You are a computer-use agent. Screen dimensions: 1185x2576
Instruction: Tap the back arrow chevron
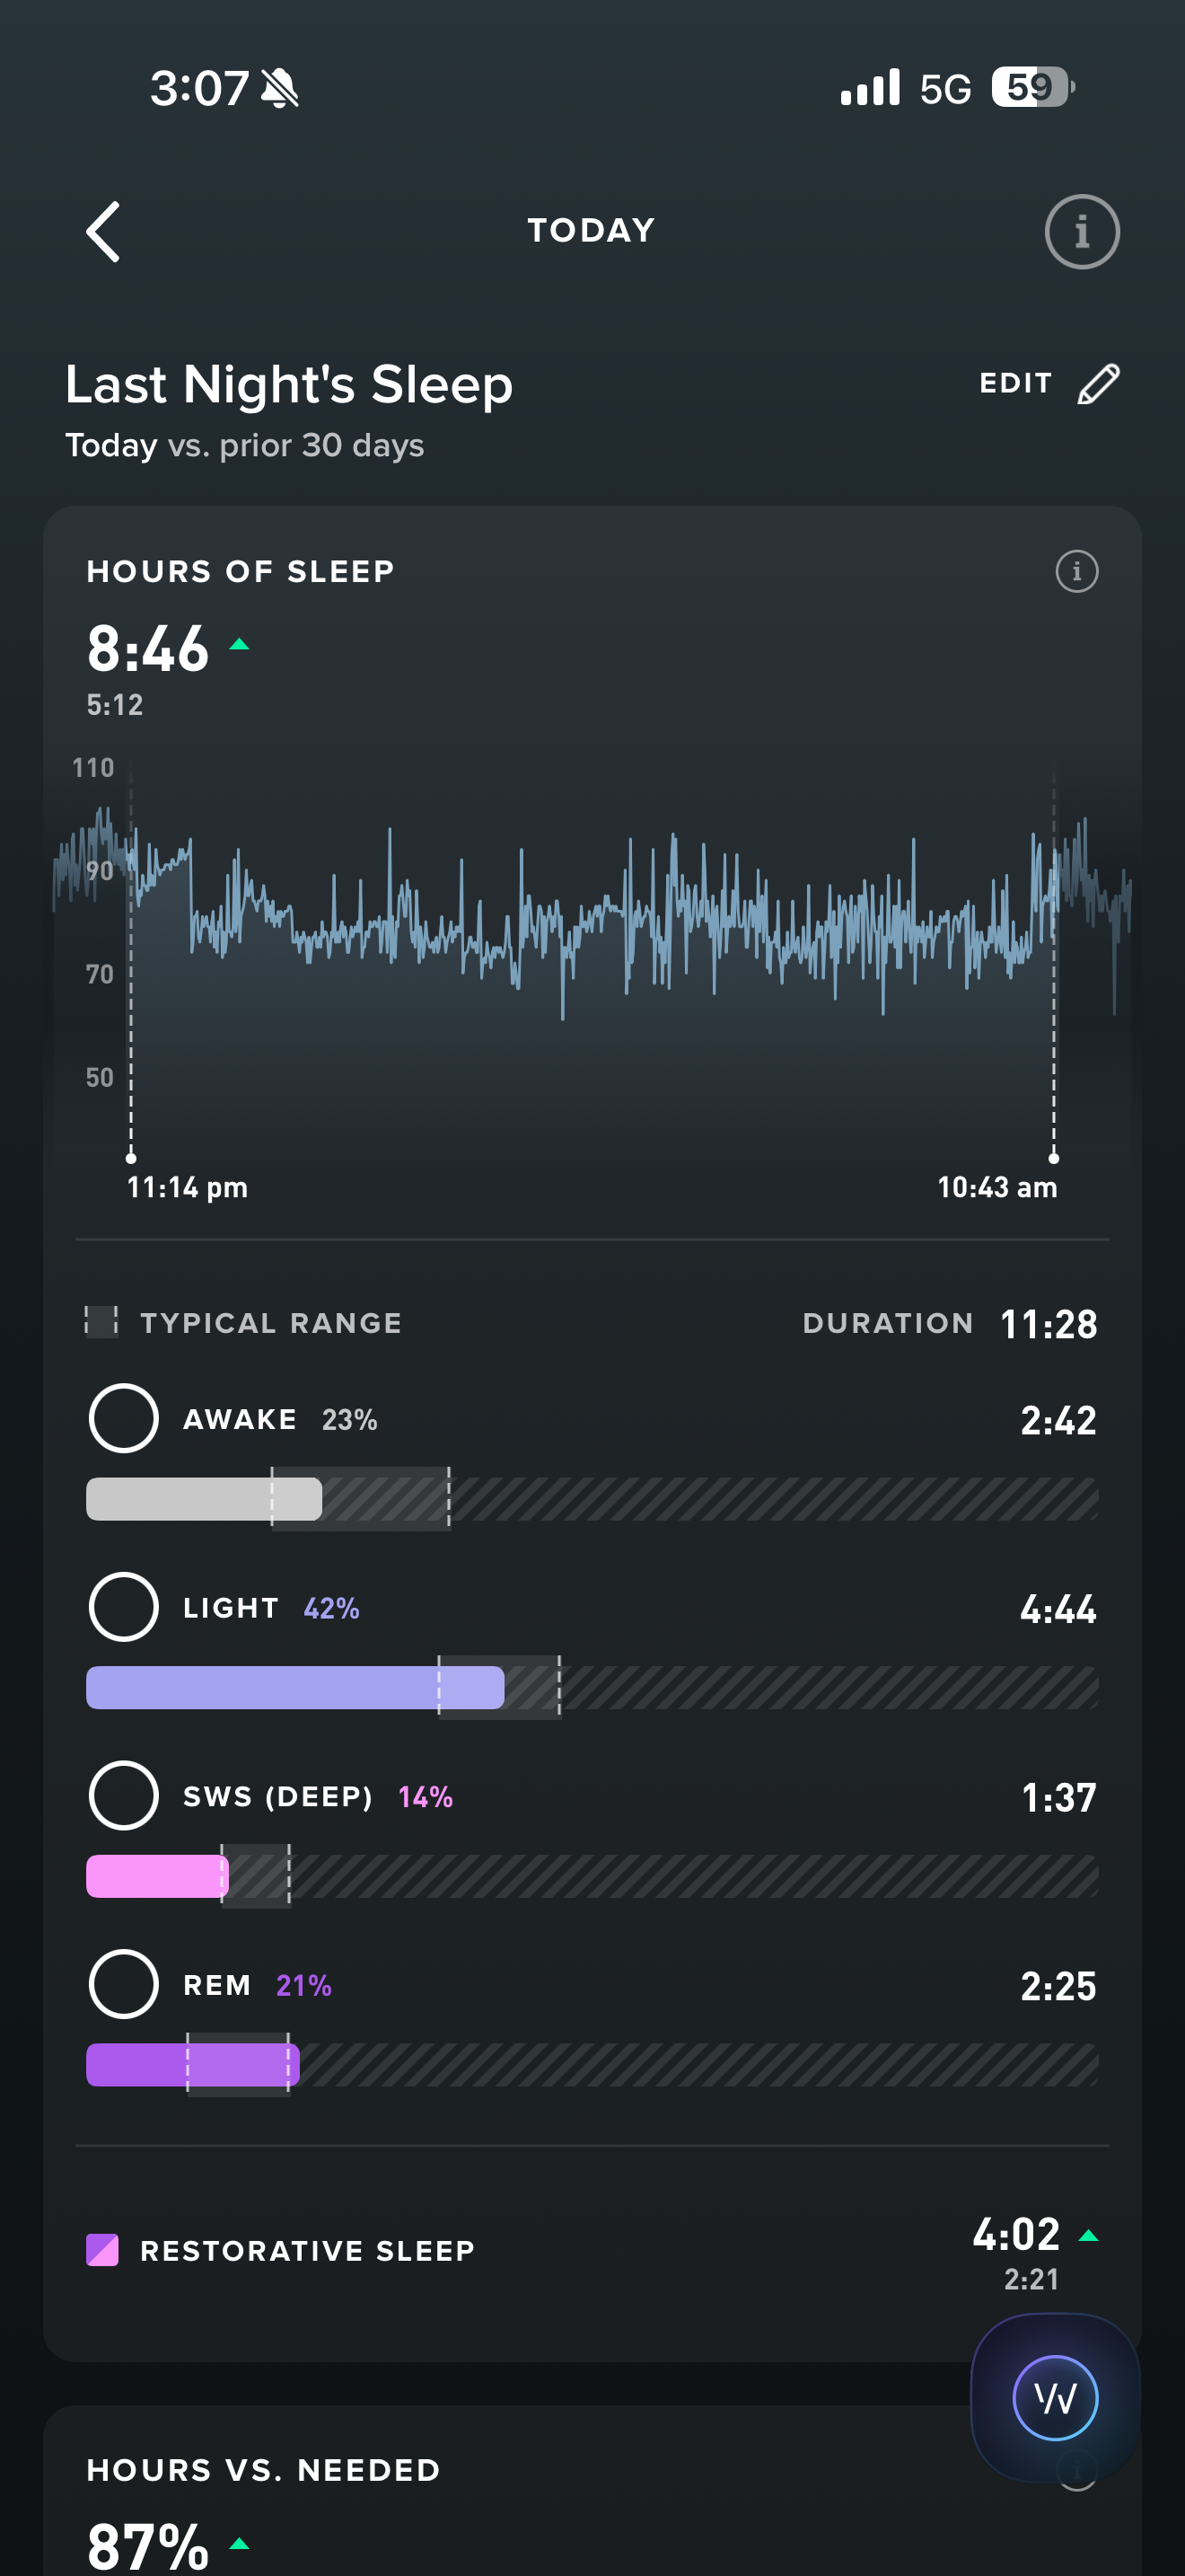(x=104, y=231)
